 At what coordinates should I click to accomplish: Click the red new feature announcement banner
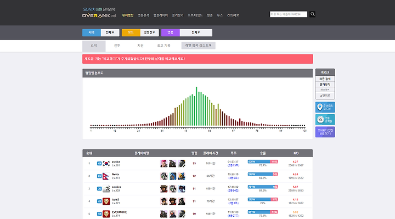pos(198,59)
